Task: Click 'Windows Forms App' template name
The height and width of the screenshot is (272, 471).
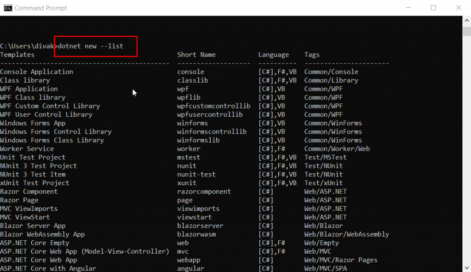Action: 33,123
